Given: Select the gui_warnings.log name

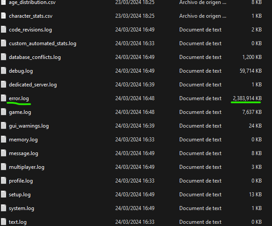Looking at the screenshot, I should (29, 126).
